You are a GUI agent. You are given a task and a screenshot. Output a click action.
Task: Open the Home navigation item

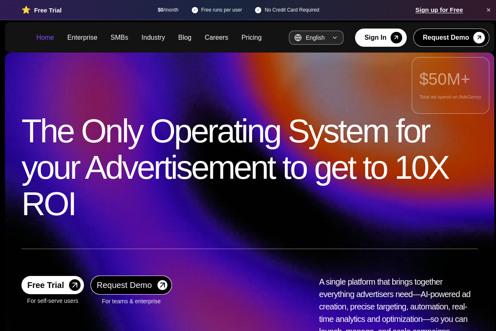pos(45,38)
